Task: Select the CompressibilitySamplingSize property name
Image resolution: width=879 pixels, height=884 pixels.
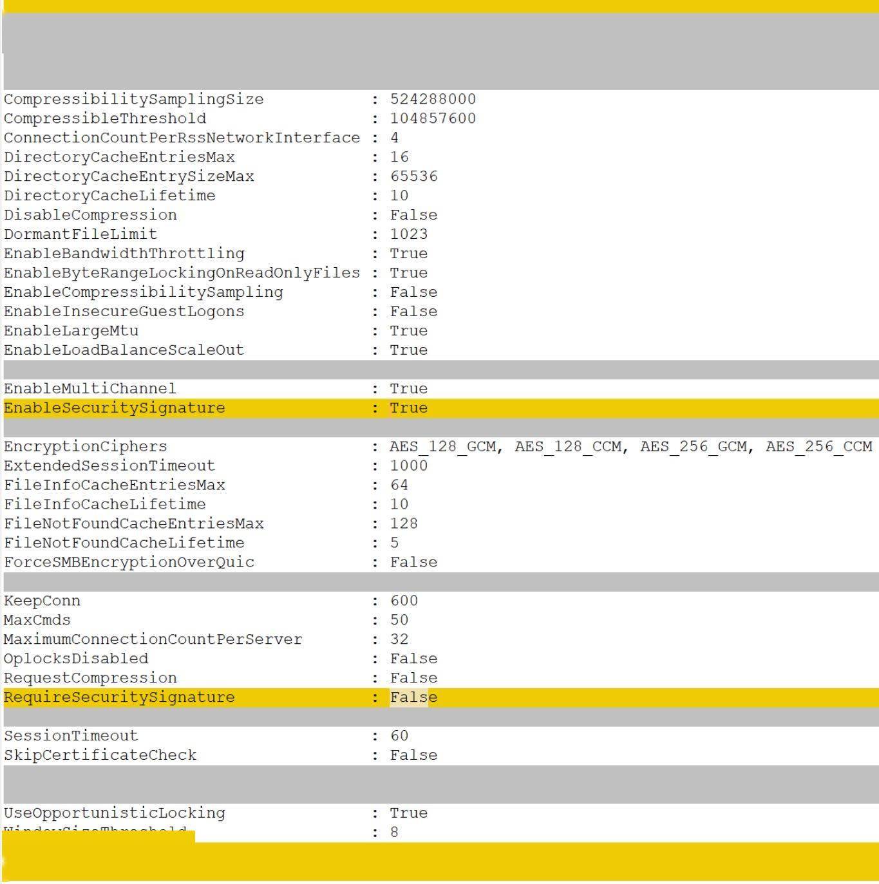Action: (133, 99)
